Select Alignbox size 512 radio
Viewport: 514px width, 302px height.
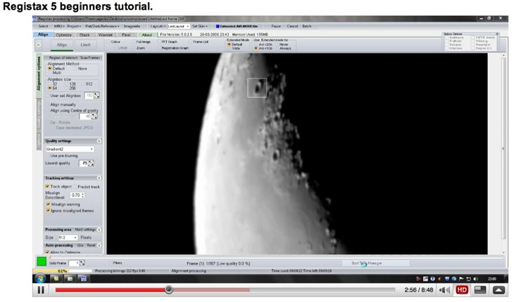coord(83,84)
